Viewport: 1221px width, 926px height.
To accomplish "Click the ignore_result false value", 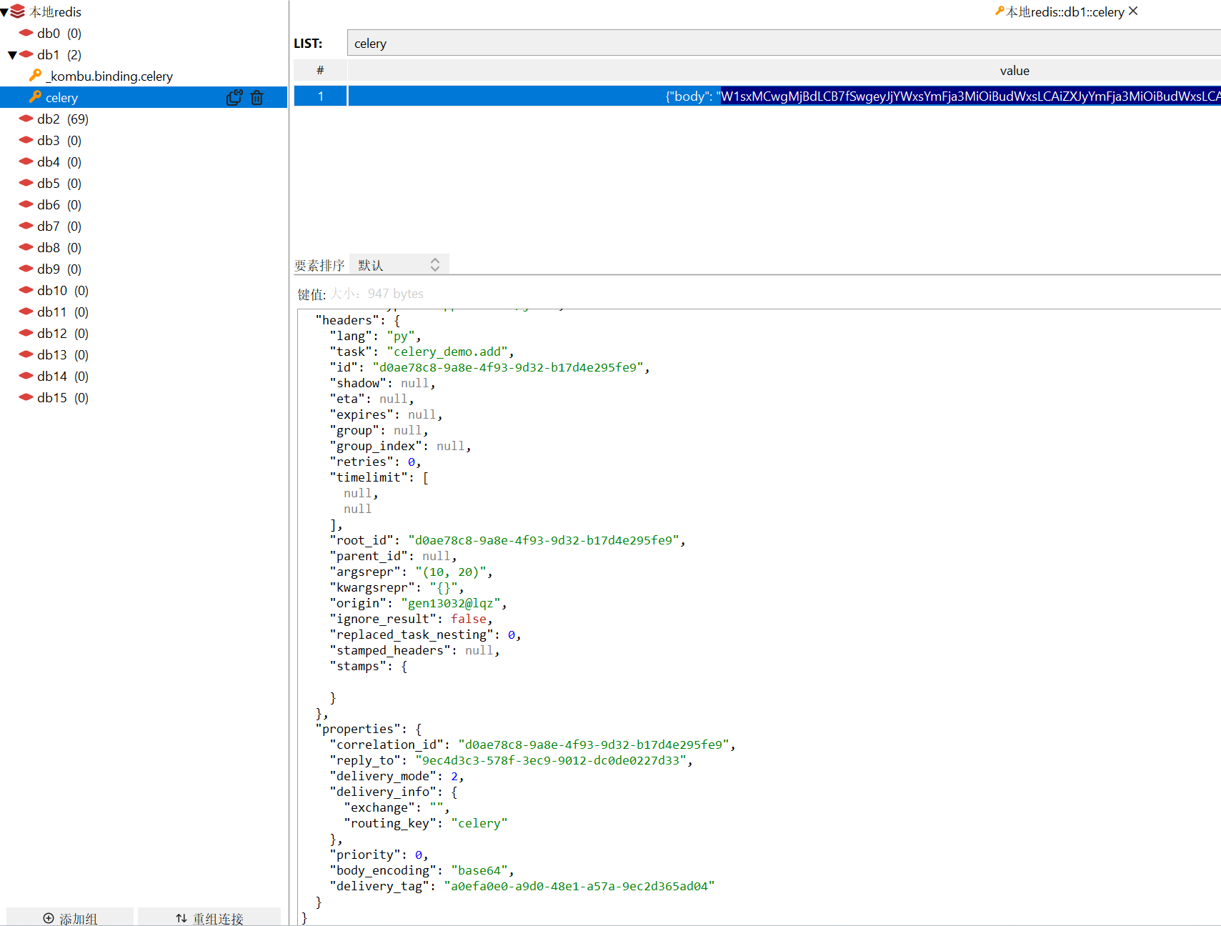I will (469, 619).
